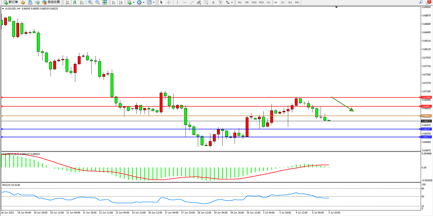Pick the Fibonacci retracement tool
The height and width of the screenshot is (216, 433).
(206, 2)
